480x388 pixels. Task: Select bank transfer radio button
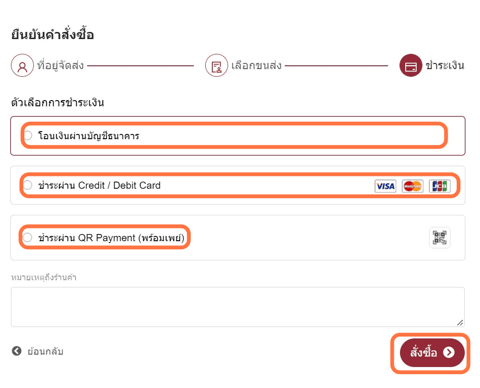pos(28,135)
